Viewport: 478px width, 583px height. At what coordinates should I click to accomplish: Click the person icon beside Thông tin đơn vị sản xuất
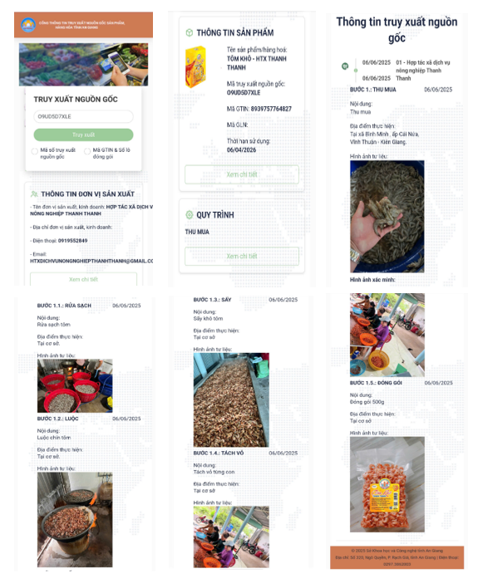tap(34, 194)
